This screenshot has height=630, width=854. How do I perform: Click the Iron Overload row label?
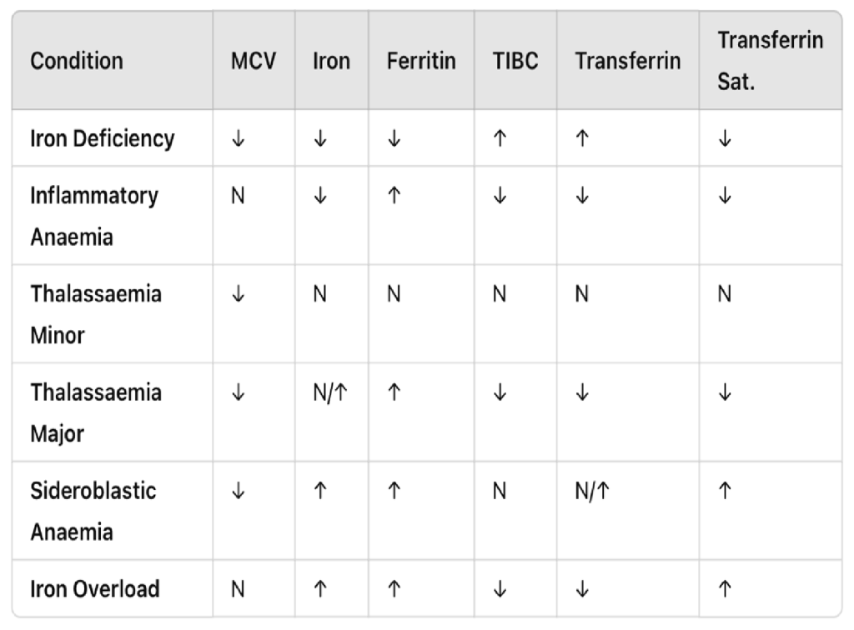pyautogui.click(x=94, y=589)
